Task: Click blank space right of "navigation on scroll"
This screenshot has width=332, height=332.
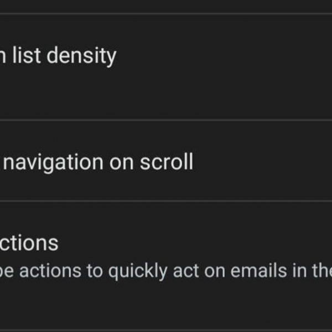Action: click(x=266, y=162)
